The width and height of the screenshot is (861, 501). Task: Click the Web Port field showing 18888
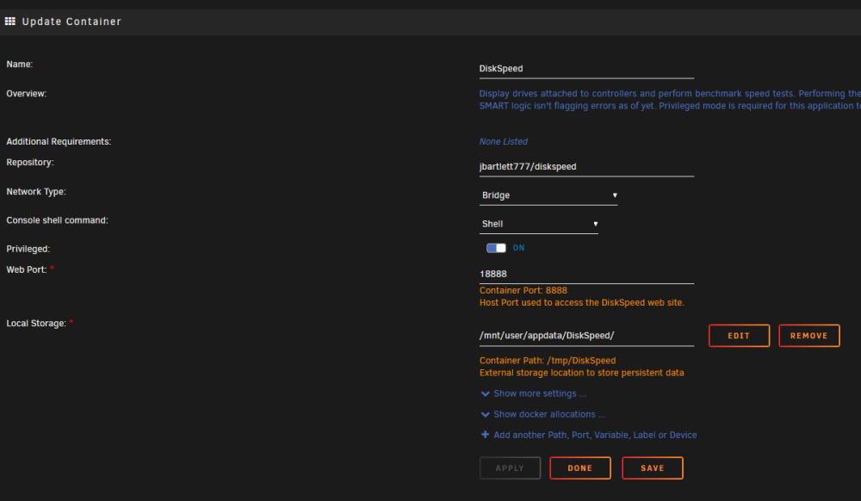586,275
